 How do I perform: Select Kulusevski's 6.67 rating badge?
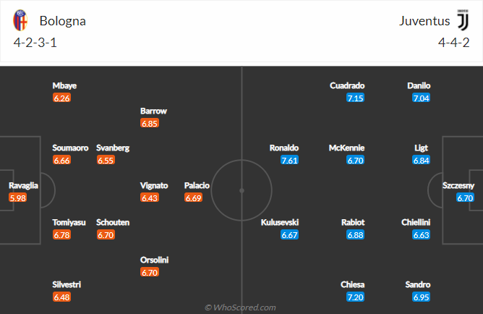[x=289, y=235]
